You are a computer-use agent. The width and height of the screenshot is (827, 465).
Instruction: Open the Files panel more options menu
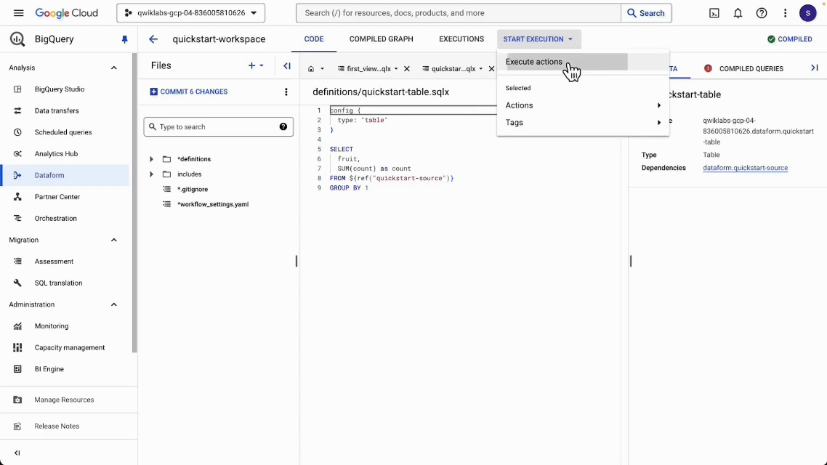coord(286,92)
